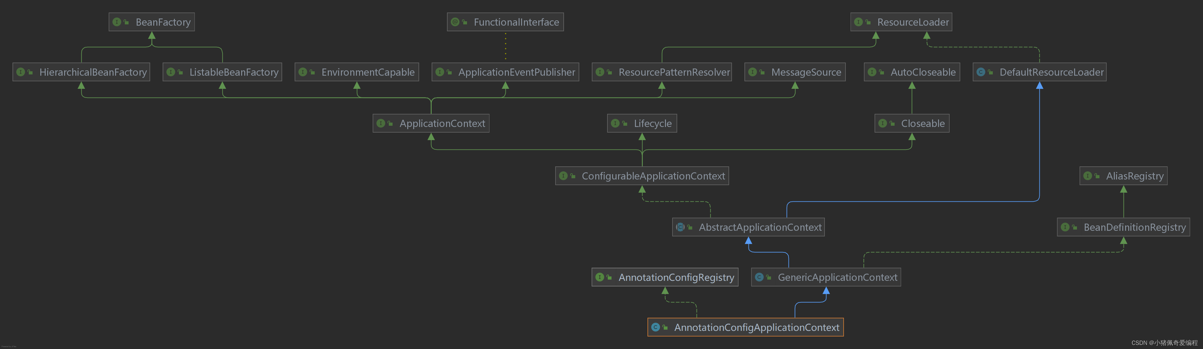The image size is (1203, 349).
Task: Click the FunctionalInterface annotation icon
Action: click(x=455, y=22)
